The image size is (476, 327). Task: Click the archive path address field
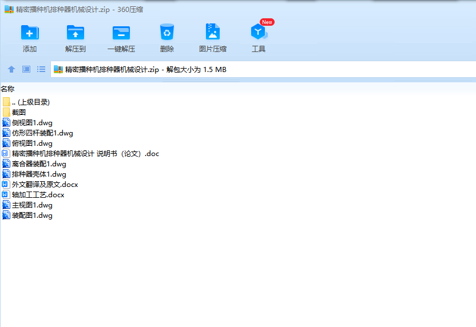(263, 70)
